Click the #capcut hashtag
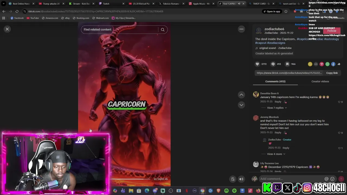 pyautogui.click(x=261, y=43)
